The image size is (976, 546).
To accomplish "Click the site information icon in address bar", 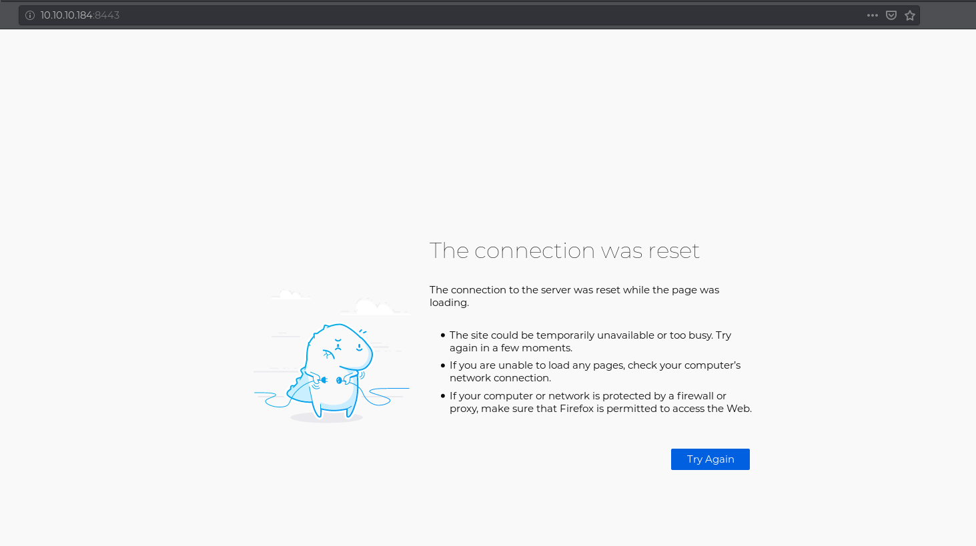I will [x=30, y=15].
